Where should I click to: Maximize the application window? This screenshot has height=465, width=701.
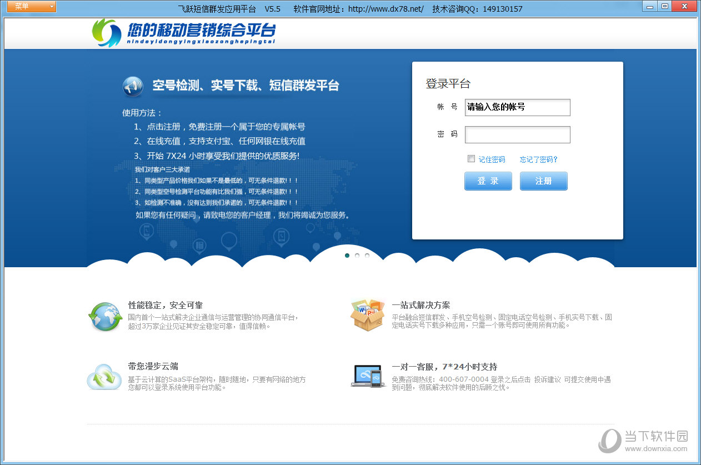pos(664,6)
